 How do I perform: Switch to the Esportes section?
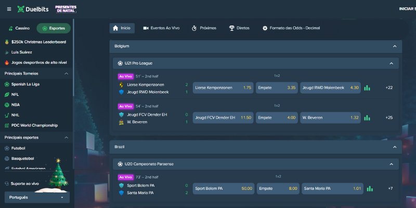(x=54, y=29)
